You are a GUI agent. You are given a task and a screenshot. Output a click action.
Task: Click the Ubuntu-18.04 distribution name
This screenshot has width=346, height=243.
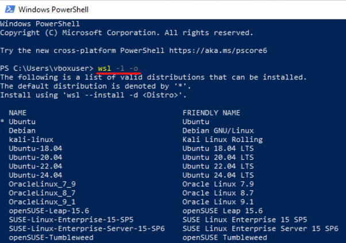coord(36,148)
